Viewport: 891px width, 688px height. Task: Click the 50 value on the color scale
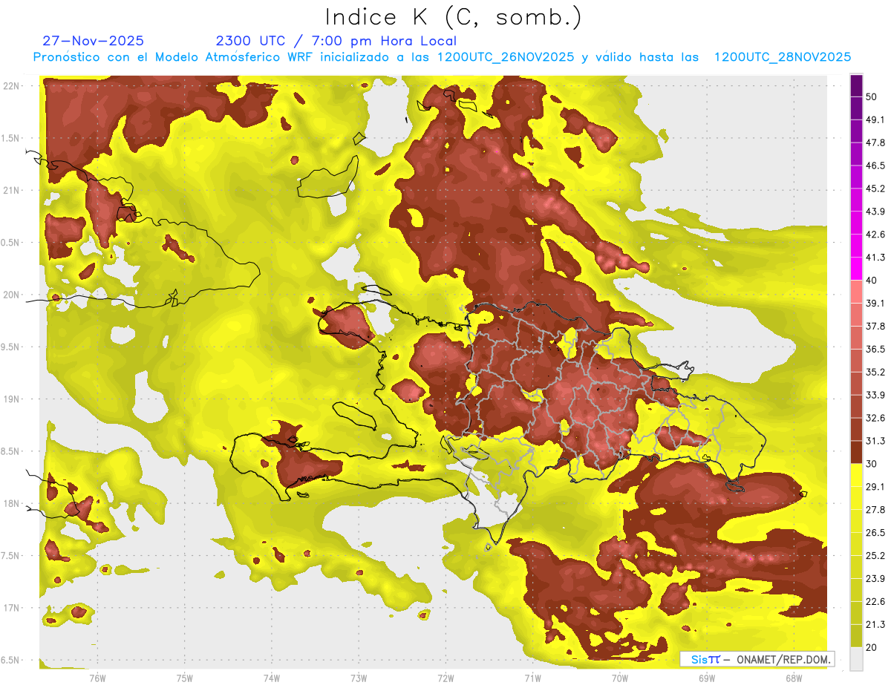coord(871,96)
